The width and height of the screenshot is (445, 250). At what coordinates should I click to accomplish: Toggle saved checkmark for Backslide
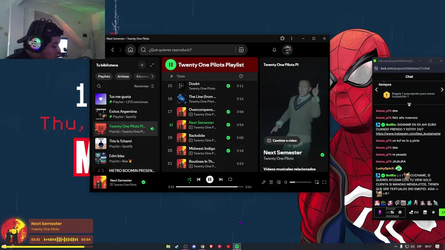click(x=228, y=138)
